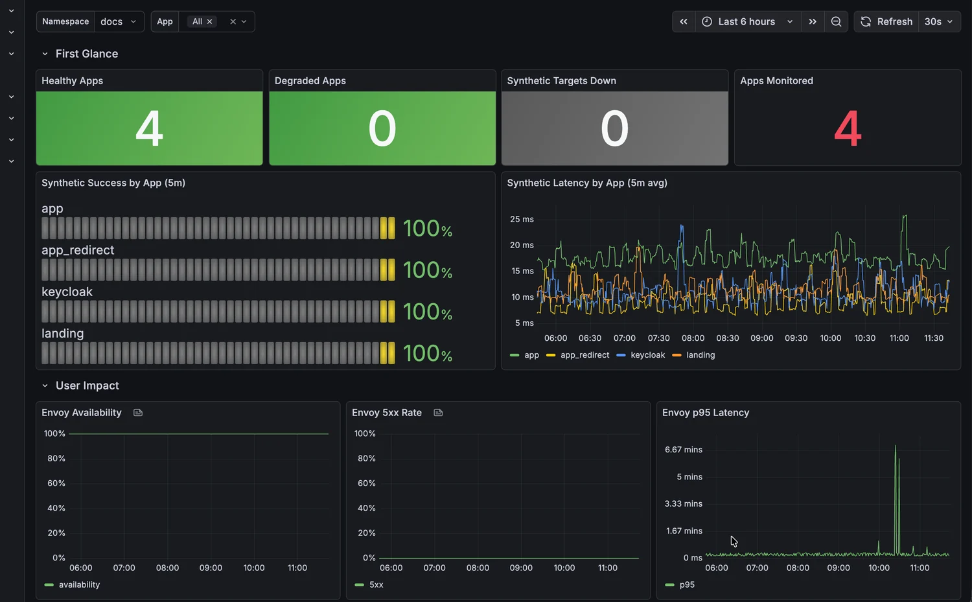Shift time range backward with double-left arrow
This screenshot has width=972, height=602.
pos(684,21)
